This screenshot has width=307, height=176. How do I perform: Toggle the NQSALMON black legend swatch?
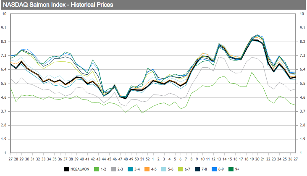(66, 169)
